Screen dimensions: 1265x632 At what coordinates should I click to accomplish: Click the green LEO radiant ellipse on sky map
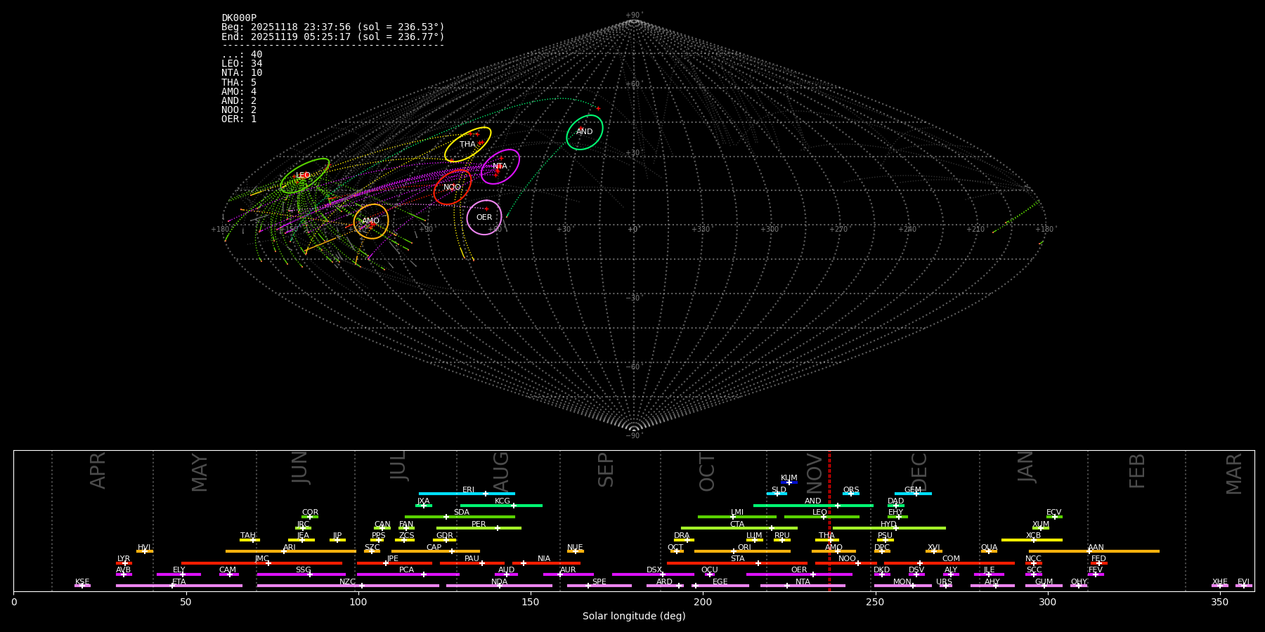304,176
